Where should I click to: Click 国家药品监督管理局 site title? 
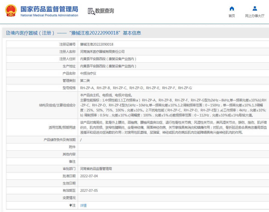point(49,9)
